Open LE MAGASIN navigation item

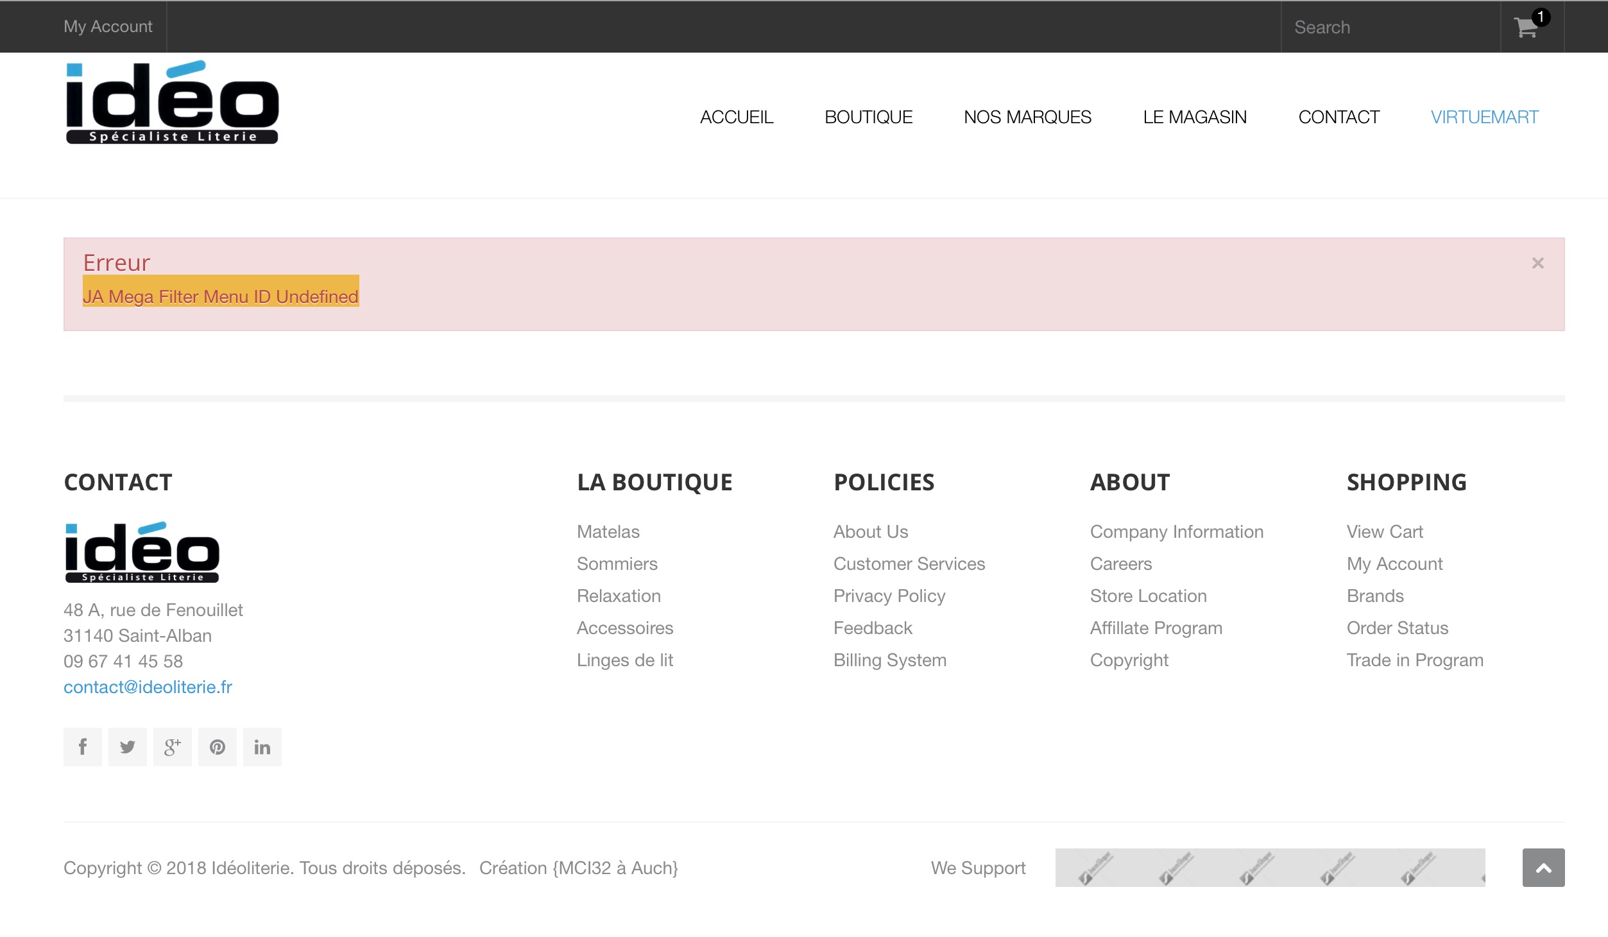tap(1194, 117)
